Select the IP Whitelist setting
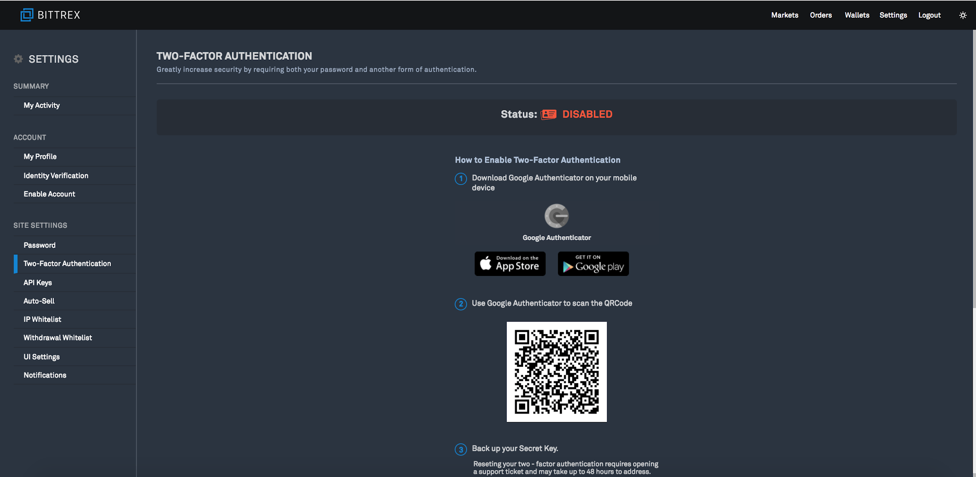This screenshot has width=976, height=477. point(42,319)
